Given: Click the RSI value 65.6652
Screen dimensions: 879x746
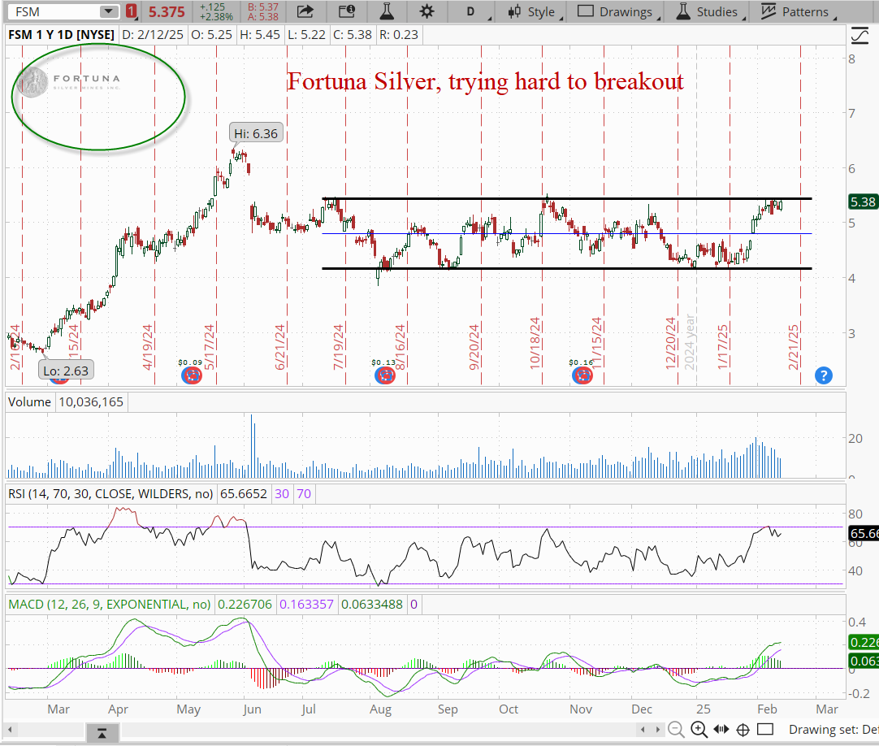Looking at the screenshot, I should point(243,493).
